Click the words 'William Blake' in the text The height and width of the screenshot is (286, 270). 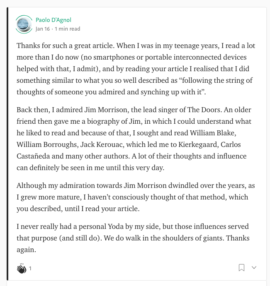tap(213, 133)
